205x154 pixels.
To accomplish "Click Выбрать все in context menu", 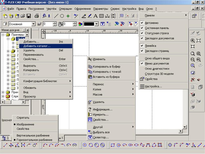I will click(111, 132).
